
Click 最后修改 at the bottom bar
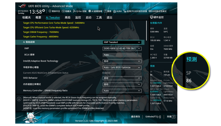(136, 117)
